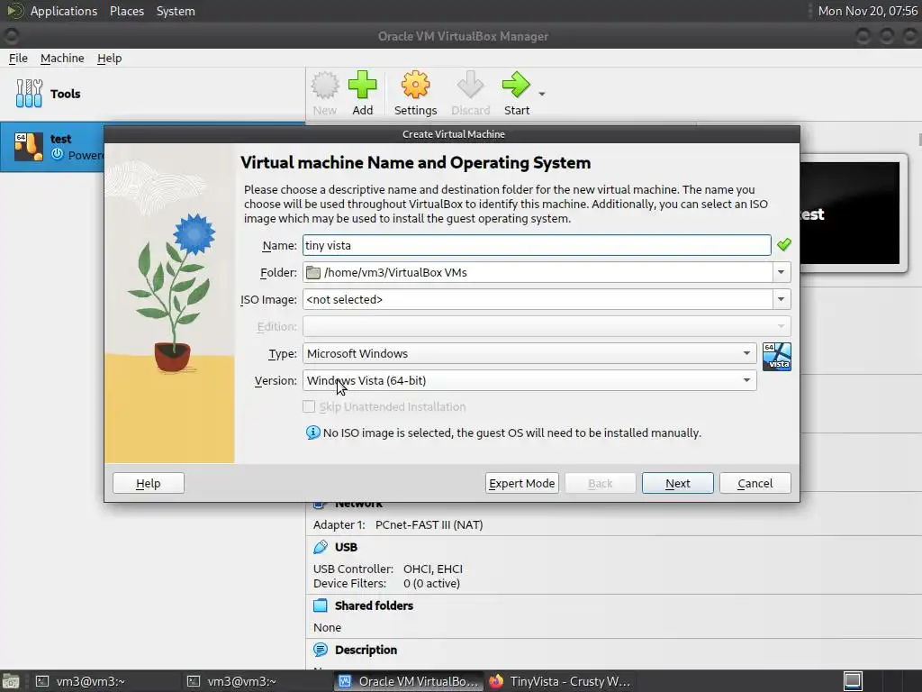Cancel the Create Virtual Machine dialog

pyautogui.click(x=755, y=483)
